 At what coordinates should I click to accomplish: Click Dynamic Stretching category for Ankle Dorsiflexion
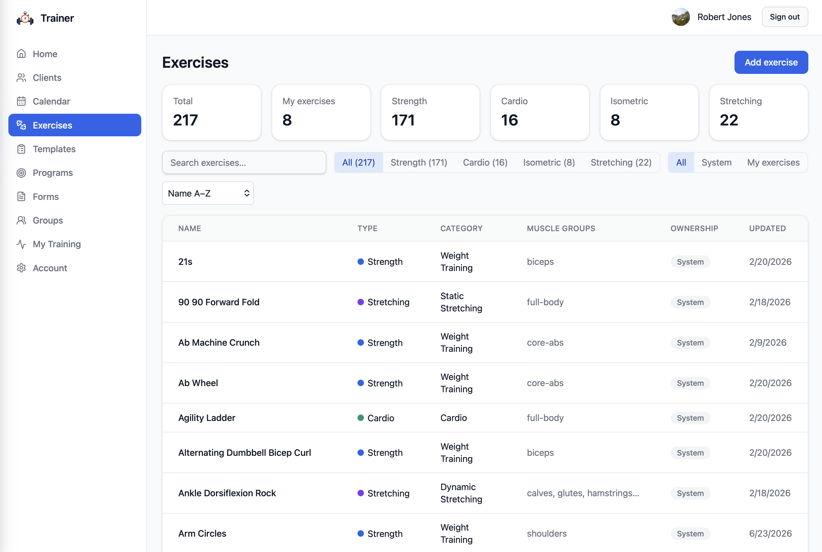[461, 493]
